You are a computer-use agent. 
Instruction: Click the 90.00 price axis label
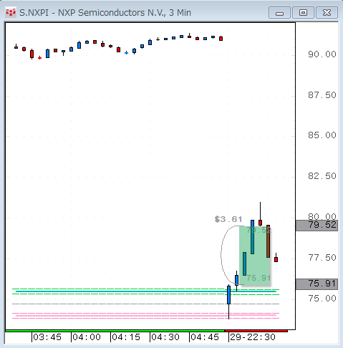pyautogui.click(x=322, y=54)
